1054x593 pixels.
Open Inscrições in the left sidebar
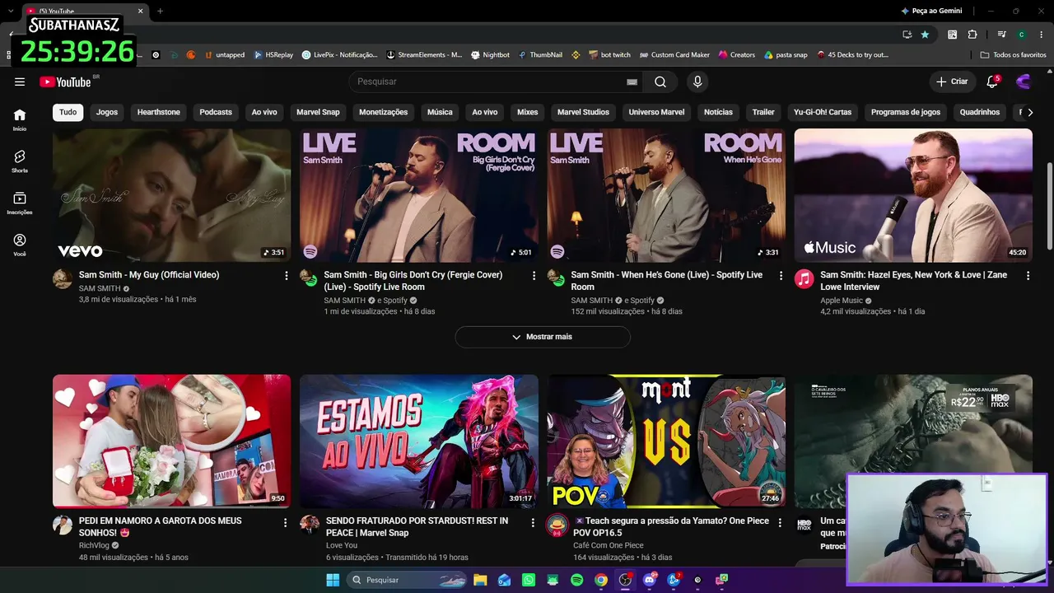click(20, 203)
